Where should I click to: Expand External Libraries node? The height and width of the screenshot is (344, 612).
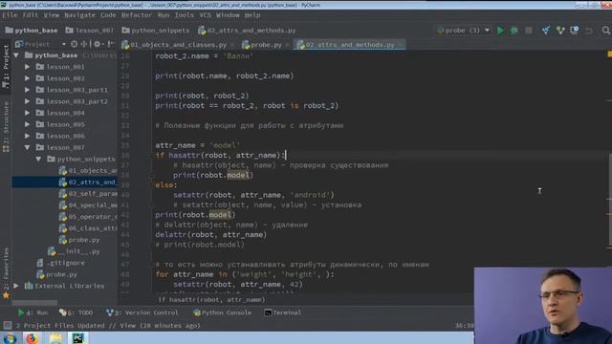coord(16,286)
